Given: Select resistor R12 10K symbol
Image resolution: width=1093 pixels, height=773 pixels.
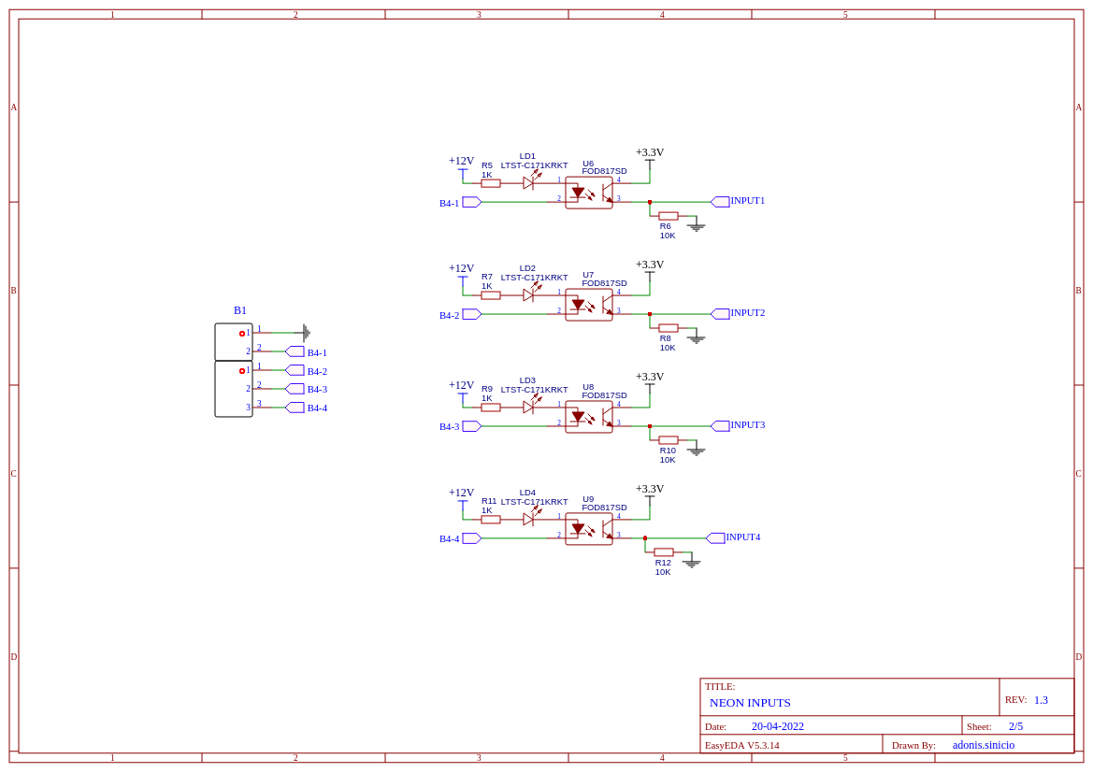Looking at the screenshot, I should [x=664, y=552].
